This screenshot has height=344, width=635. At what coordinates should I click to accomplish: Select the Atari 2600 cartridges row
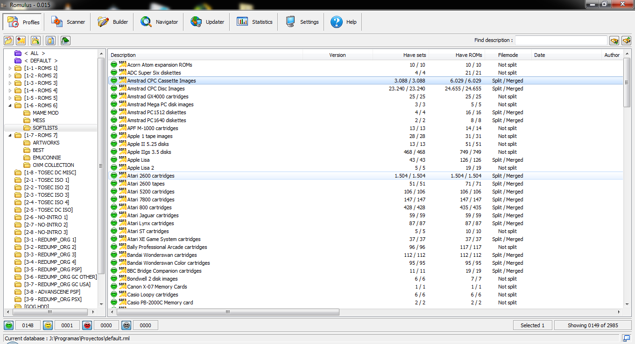366,176
